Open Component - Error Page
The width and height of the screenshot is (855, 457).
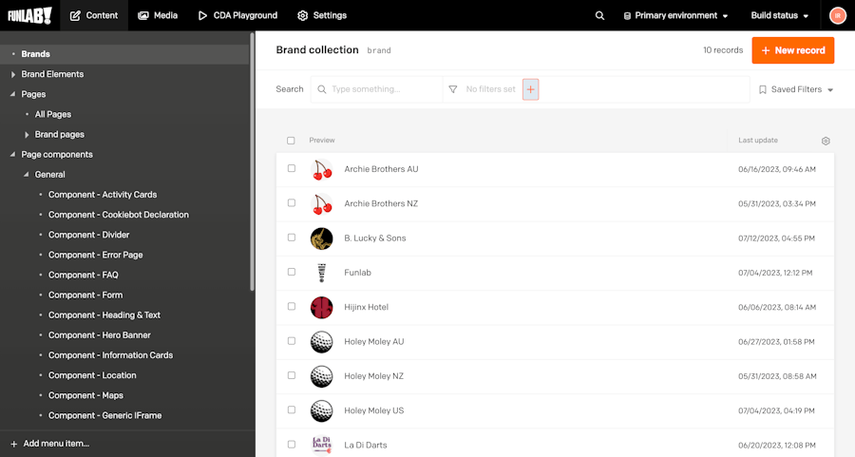point(95,256)
